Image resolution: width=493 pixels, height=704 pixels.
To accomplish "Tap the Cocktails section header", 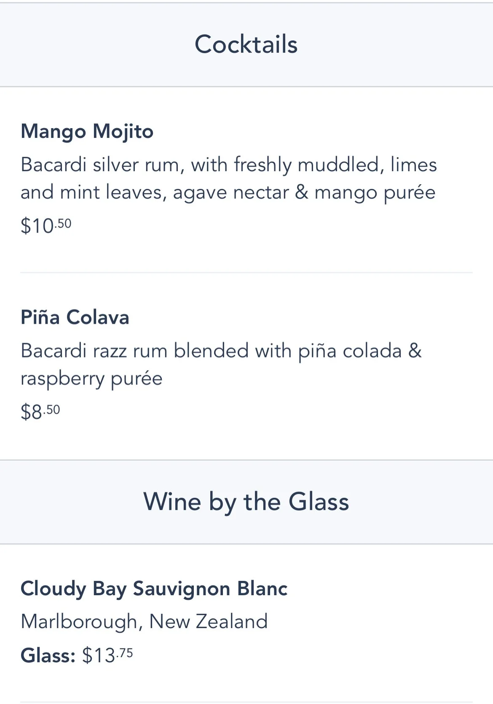I will (246, 44).
